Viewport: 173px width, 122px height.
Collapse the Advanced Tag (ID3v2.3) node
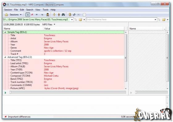point(5,57)
